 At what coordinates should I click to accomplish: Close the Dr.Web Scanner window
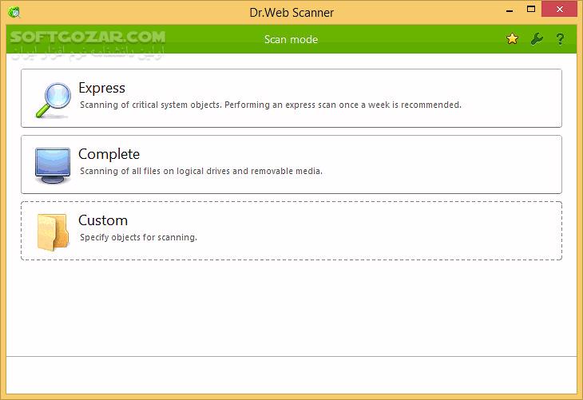[559, 10]
